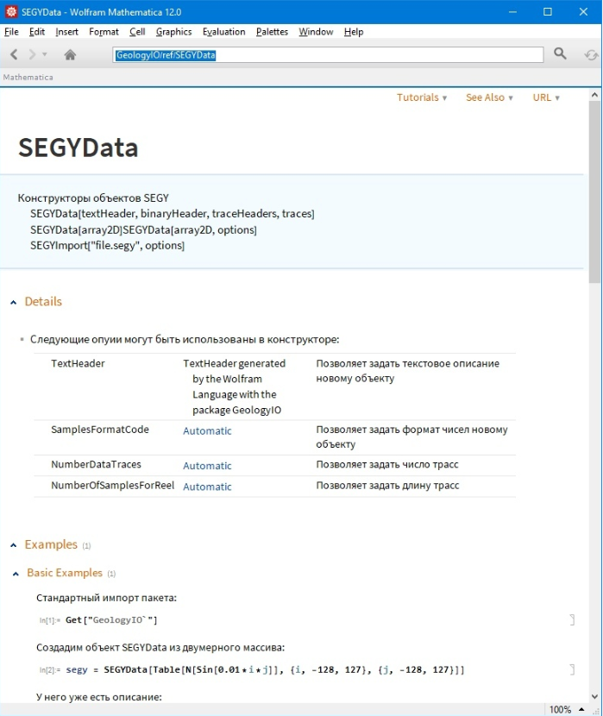The image size is (603, 716).
Task: Open the 100% zoom level selector
Action: 565,709
